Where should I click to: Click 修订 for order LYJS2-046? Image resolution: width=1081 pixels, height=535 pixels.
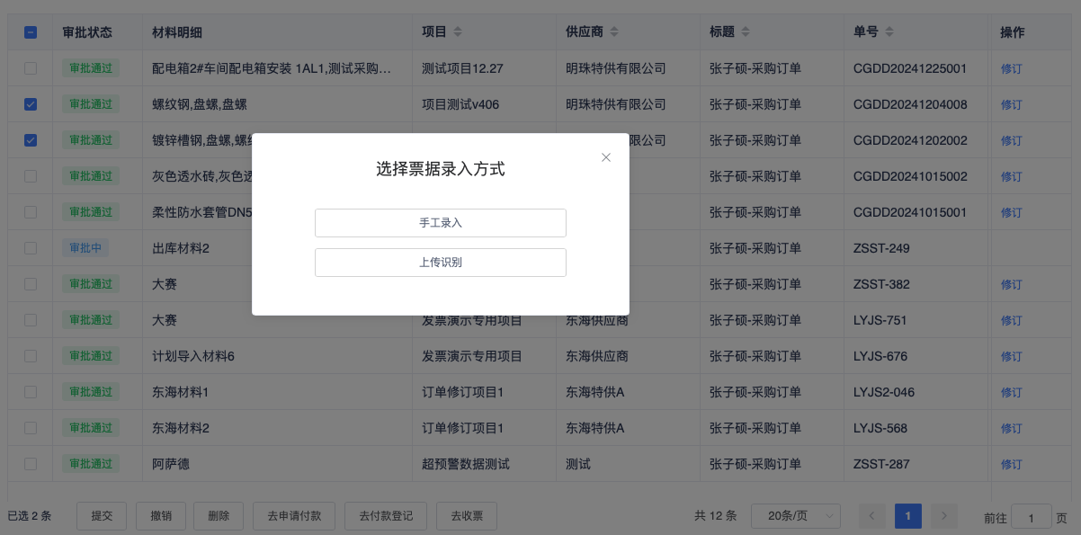tap(1012, 392)
